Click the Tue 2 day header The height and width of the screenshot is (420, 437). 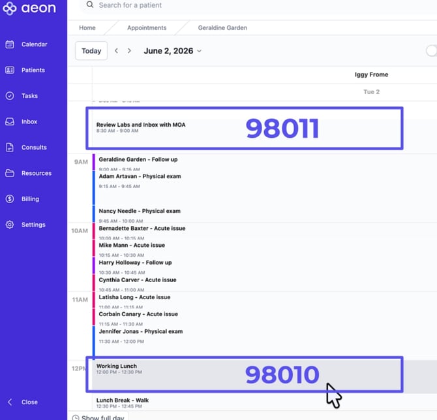pos(371,92)
